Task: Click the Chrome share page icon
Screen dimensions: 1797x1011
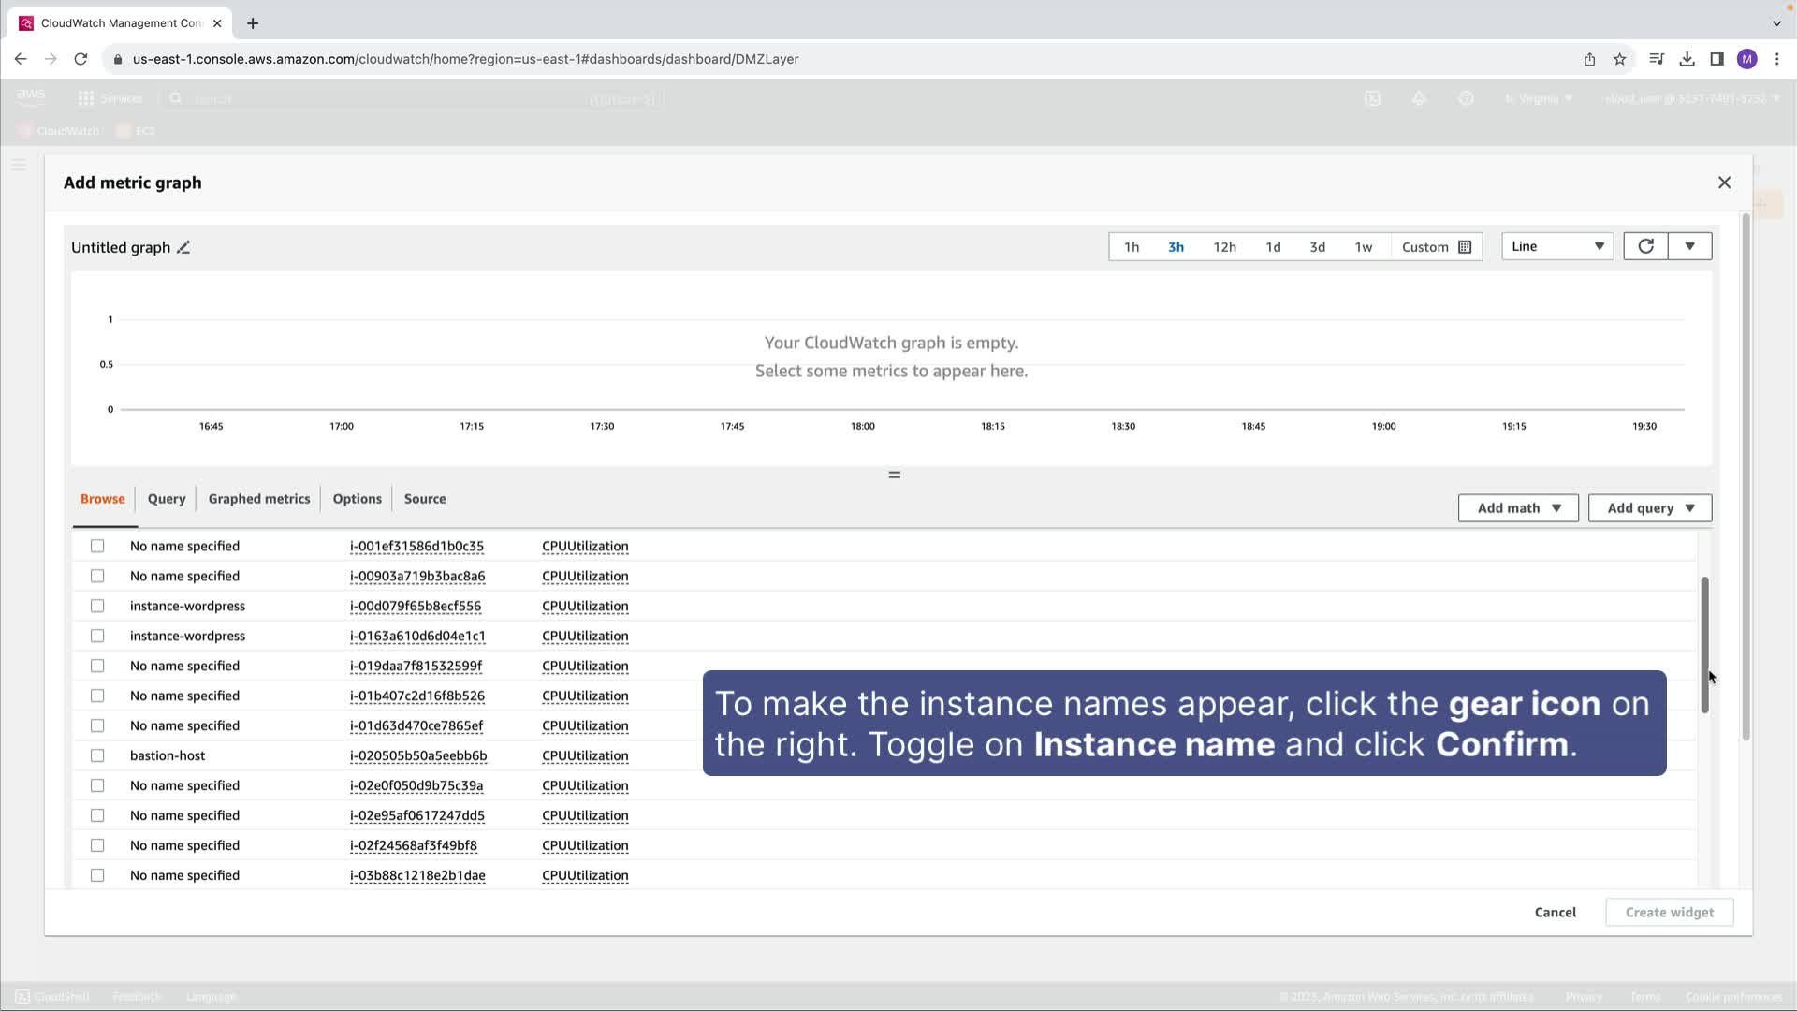Action: [x=1589, y=59]
